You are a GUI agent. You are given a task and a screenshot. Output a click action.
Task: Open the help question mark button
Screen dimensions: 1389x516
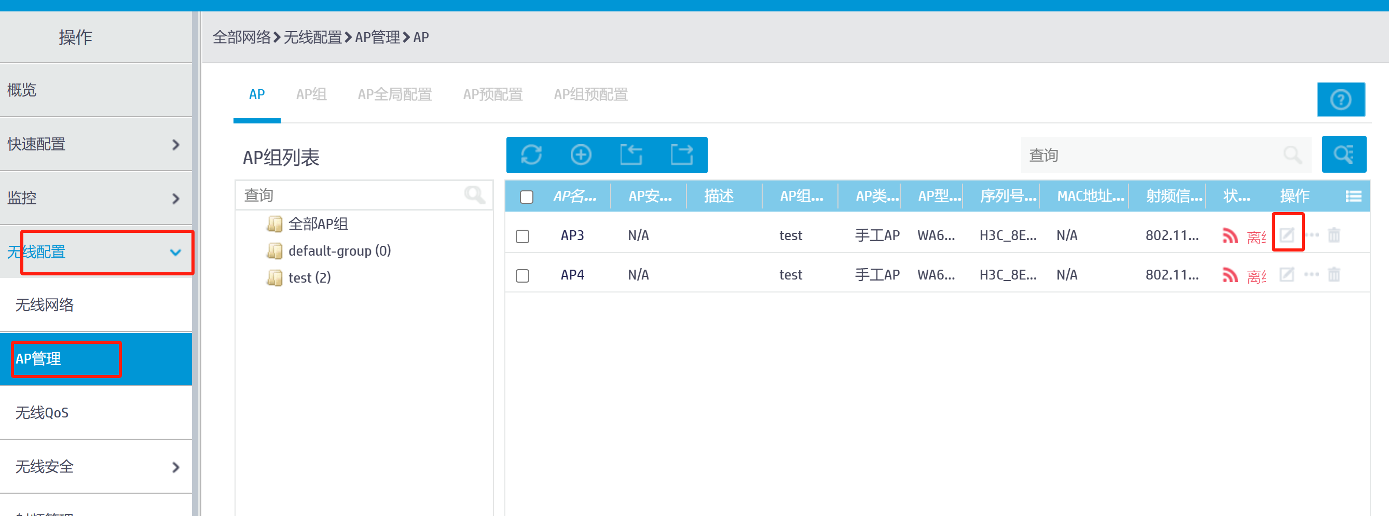point(1340,100)
